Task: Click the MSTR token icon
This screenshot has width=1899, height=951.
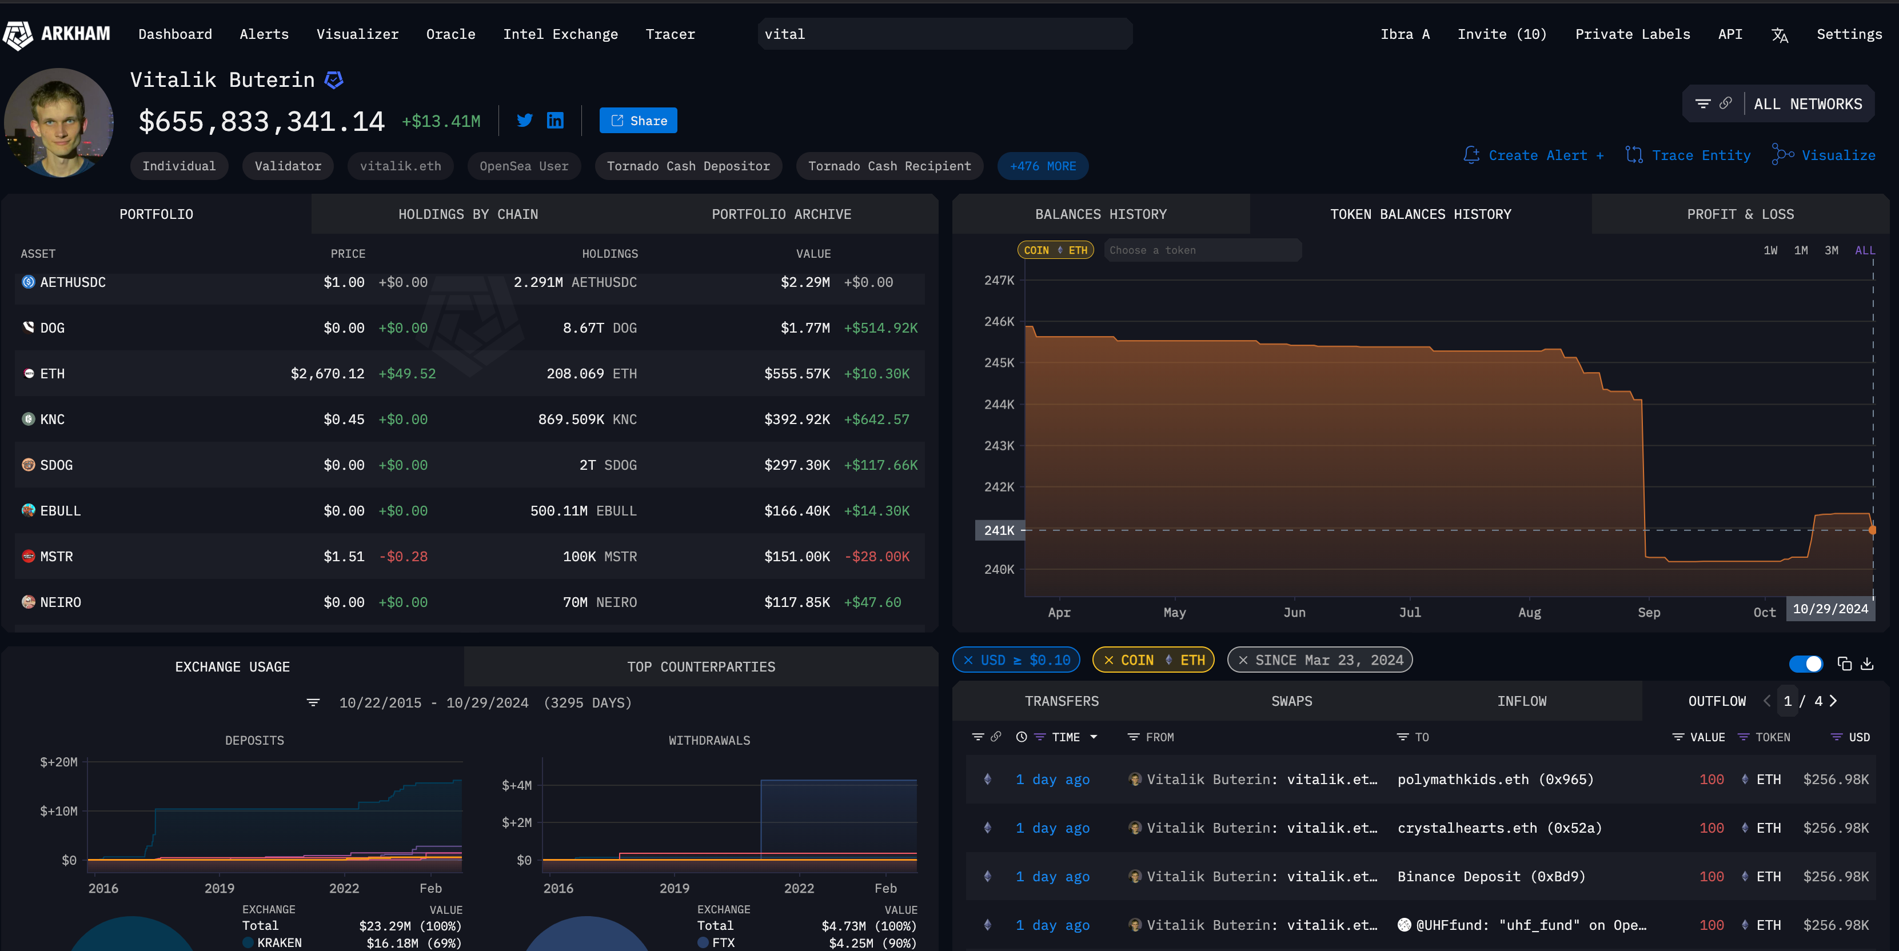Action: [28, 556]
